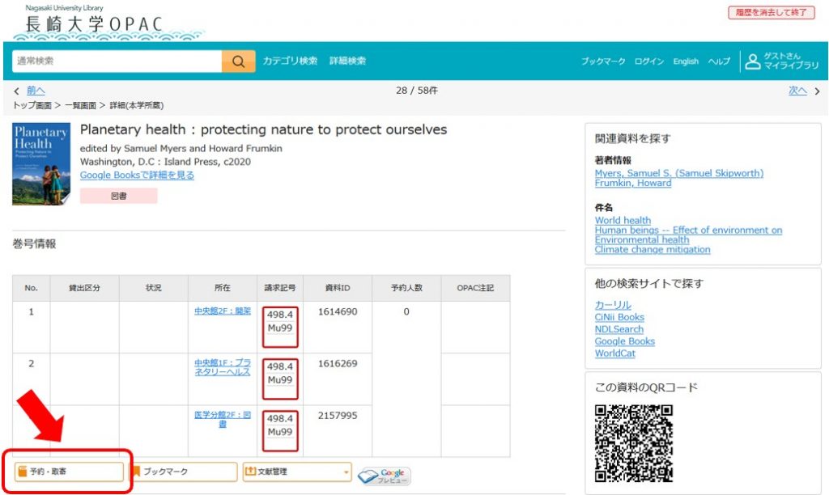Click the Nagasaki University OPAC logo

coord(95,24)
